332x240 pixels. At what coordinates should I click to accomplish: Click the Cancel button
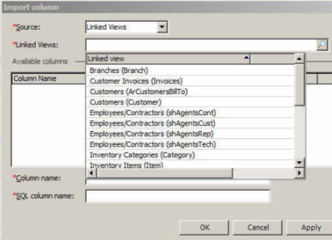258,228
